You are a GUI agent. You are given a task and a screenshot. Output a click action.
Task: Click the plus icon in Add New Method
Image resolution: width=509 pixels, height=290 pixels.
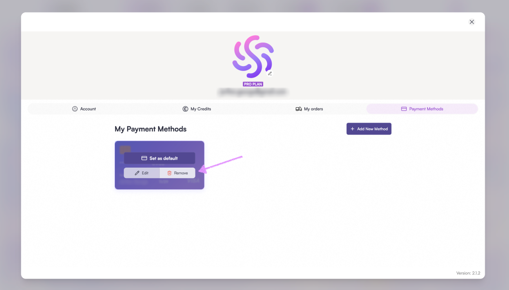pyautogui.click(x=352, y=129)
